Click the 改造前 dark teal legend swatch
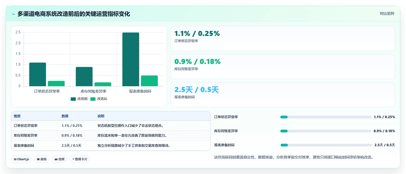Image resolution: width=406 pixels, height=174 pixels. click(x=73, y=99)
